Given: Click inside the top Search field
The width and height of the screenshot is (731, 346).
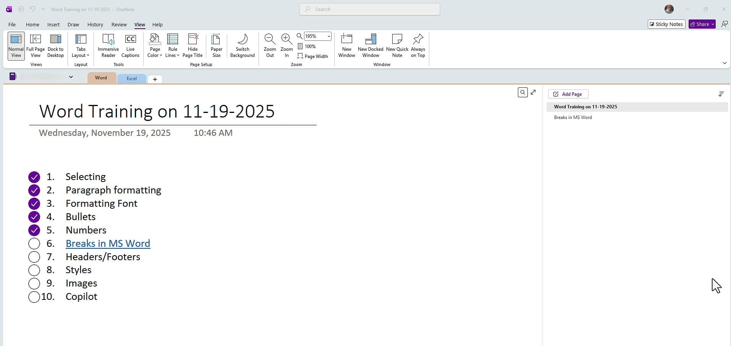Looking at the screenshot, I should (x=369, y=9).
